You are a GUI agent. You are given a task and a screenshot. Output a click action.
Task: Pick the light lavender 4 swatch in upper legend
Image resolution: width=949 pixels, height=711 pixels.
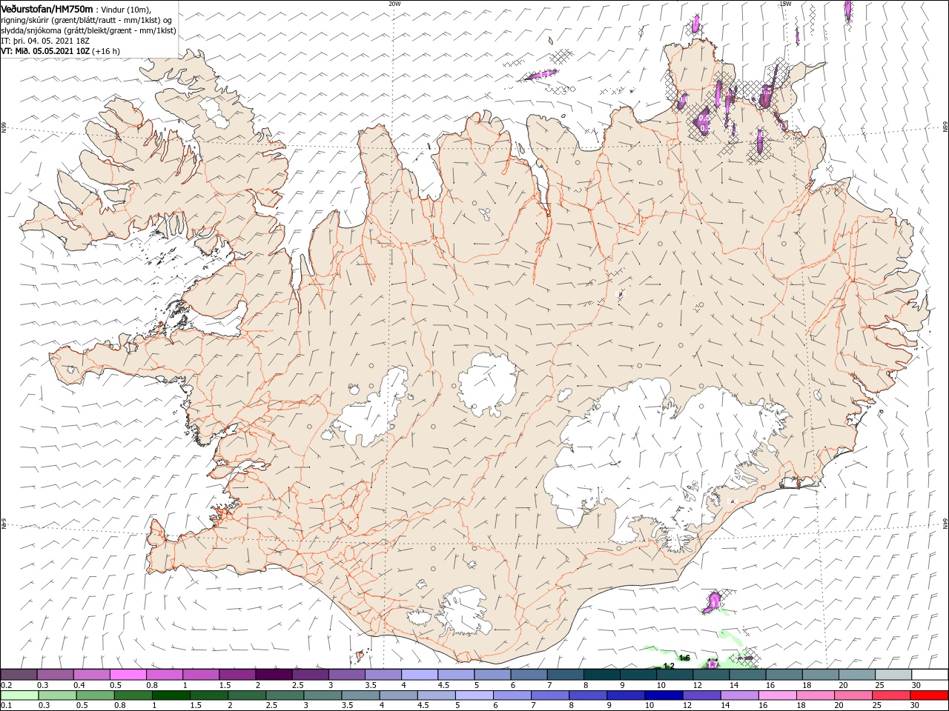420,675
